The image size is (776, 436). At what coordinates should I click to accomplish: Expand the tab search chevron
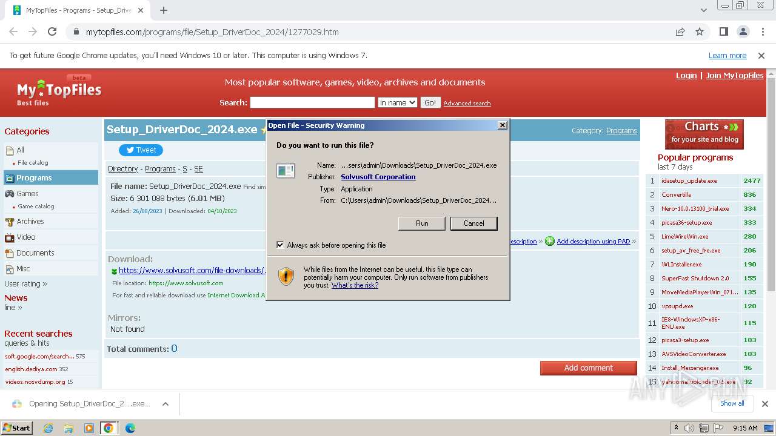point(704,10)
